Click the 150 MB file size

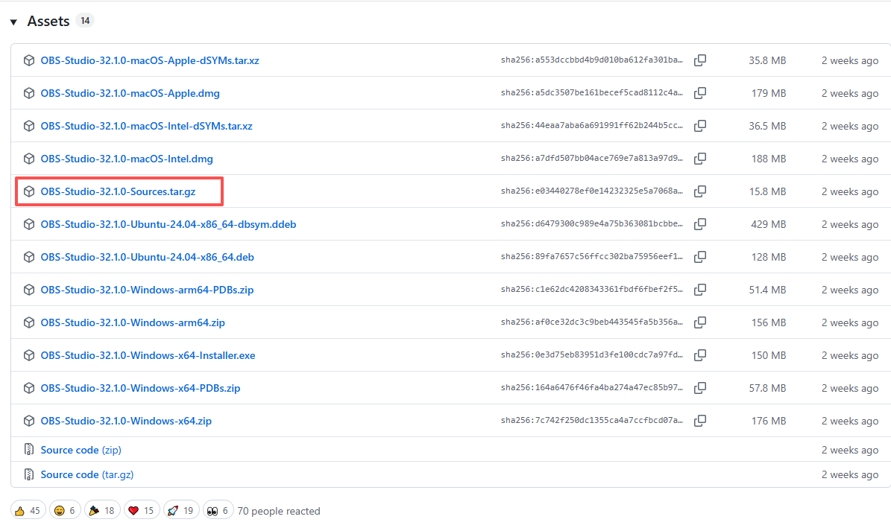click(x=768, y=355)
